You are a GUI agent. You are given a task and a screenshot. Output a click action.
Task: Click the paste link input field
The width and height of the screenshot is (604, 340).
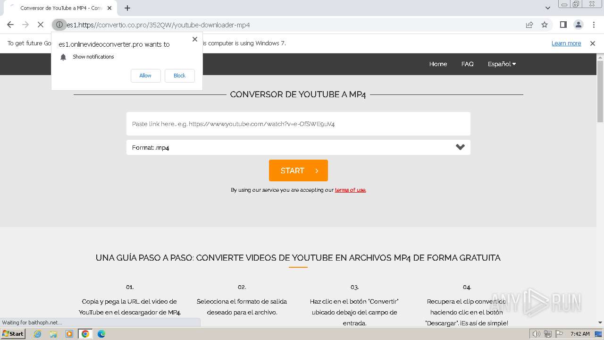click(x=298, y=124)
